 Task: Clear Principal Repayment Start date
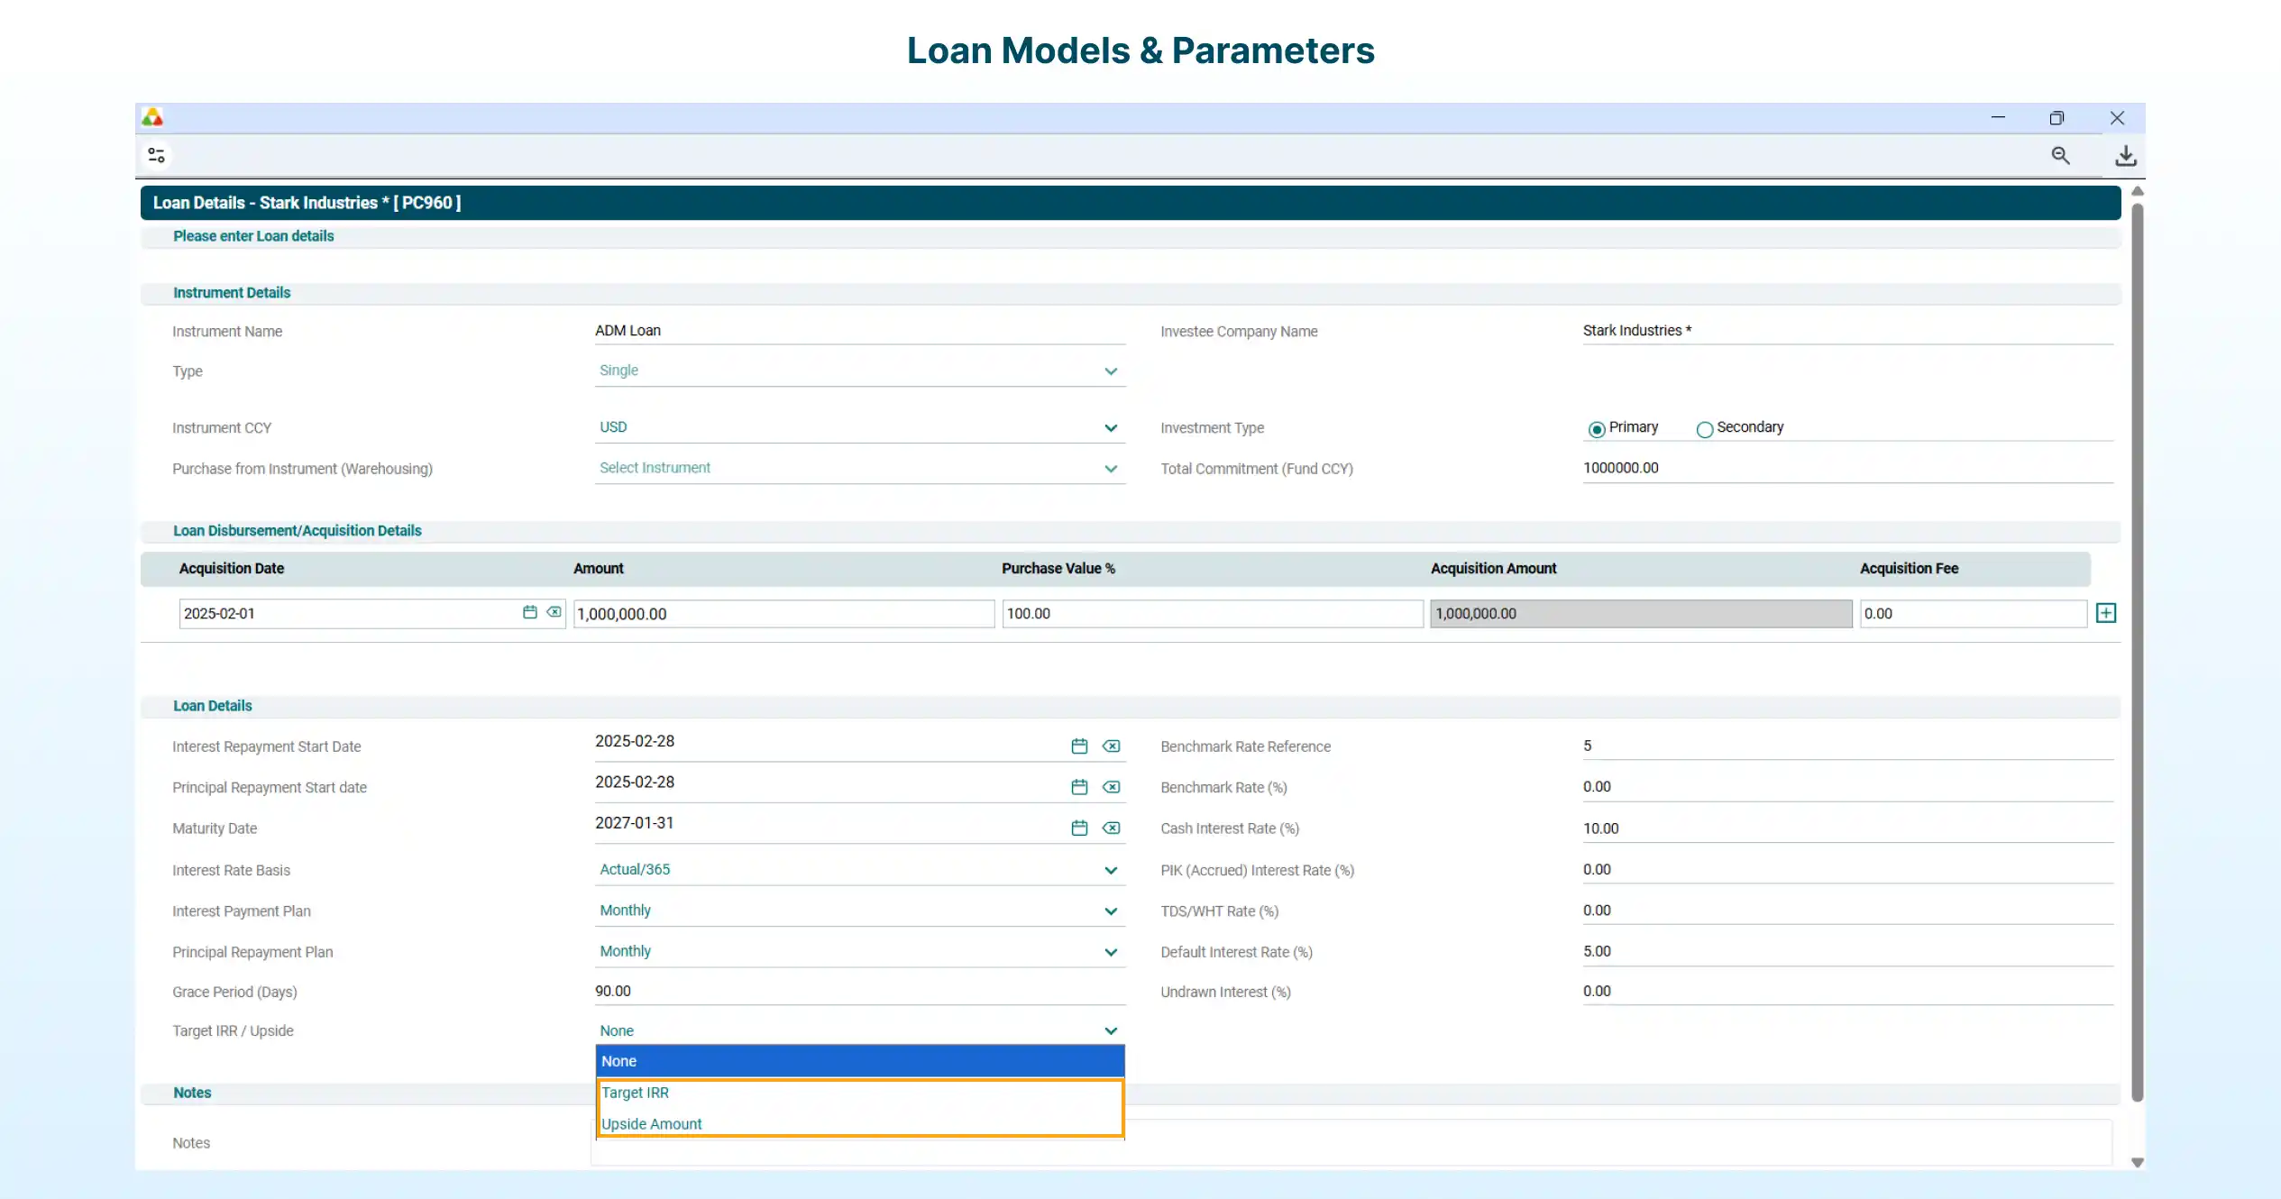pyautogui.click(x=1112, y=787)
